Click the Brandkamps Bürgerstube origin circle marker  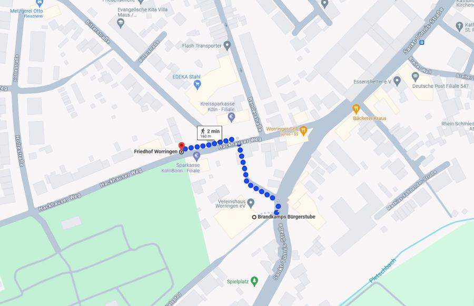[254, 217]
